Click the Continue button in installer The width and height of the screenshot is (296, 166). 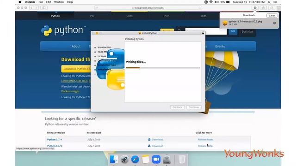194,107
